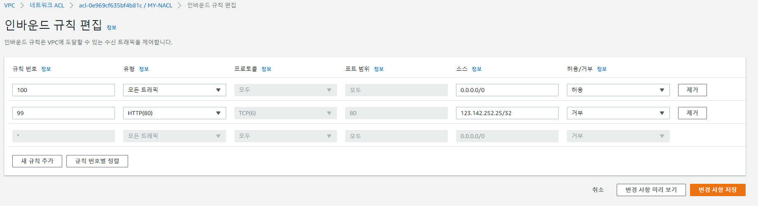Click port range 모두 field of rule 100
This screenshot has height=206, width=758.
[396, 90]
